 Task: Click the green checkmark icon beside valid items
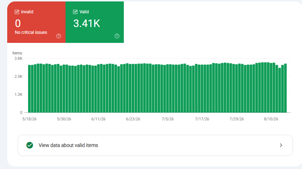(x=30, y=145)
